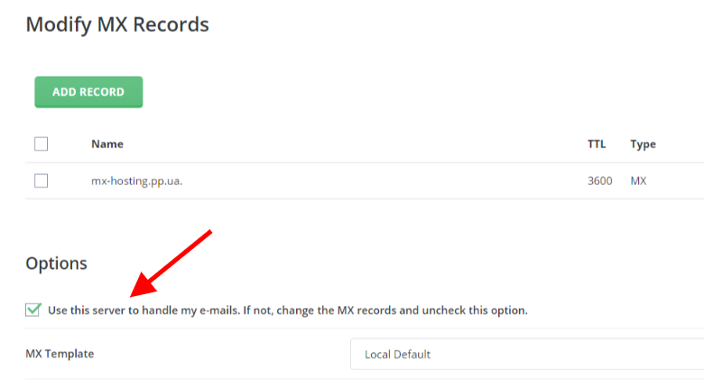Click the TTL column header
Screen dimensions: 704x389
pos(597,144)
